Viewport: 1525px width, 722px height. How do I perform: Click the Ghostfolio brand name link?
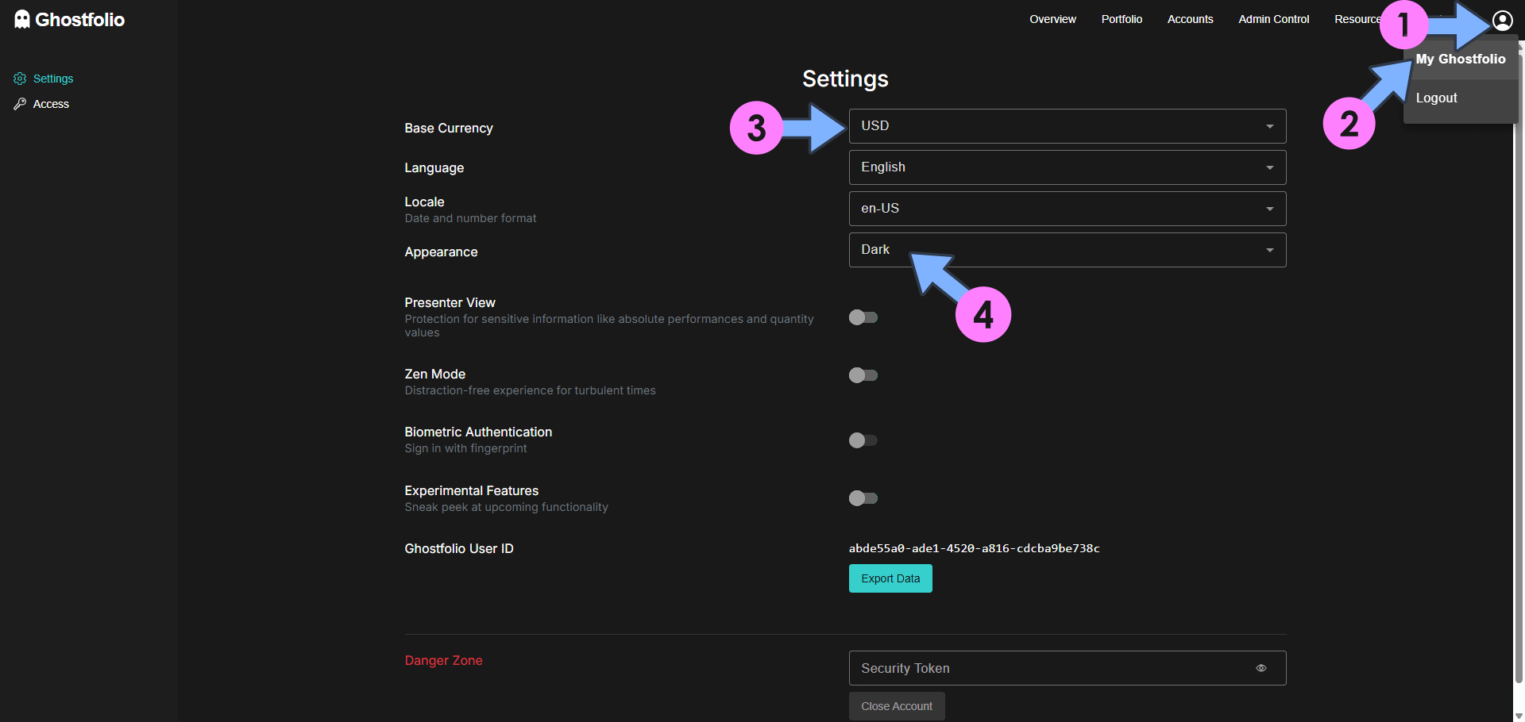[x=79, y=20]
